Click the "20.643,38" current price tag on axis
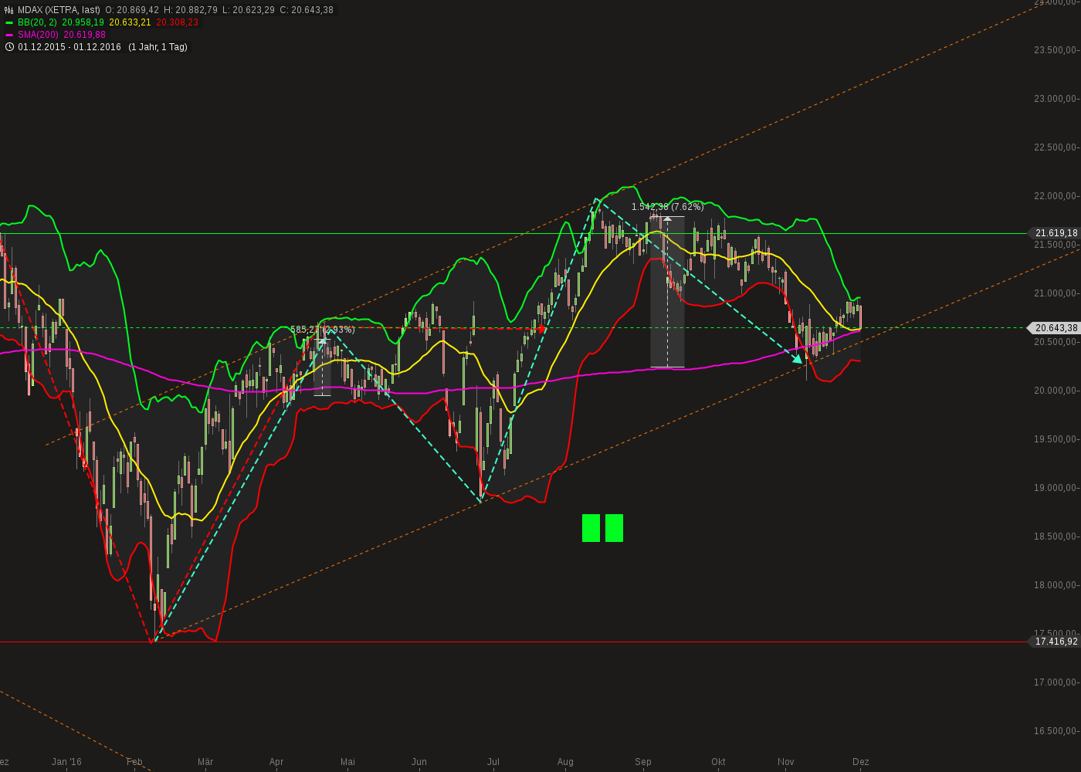 click(x=1055, y=328)
